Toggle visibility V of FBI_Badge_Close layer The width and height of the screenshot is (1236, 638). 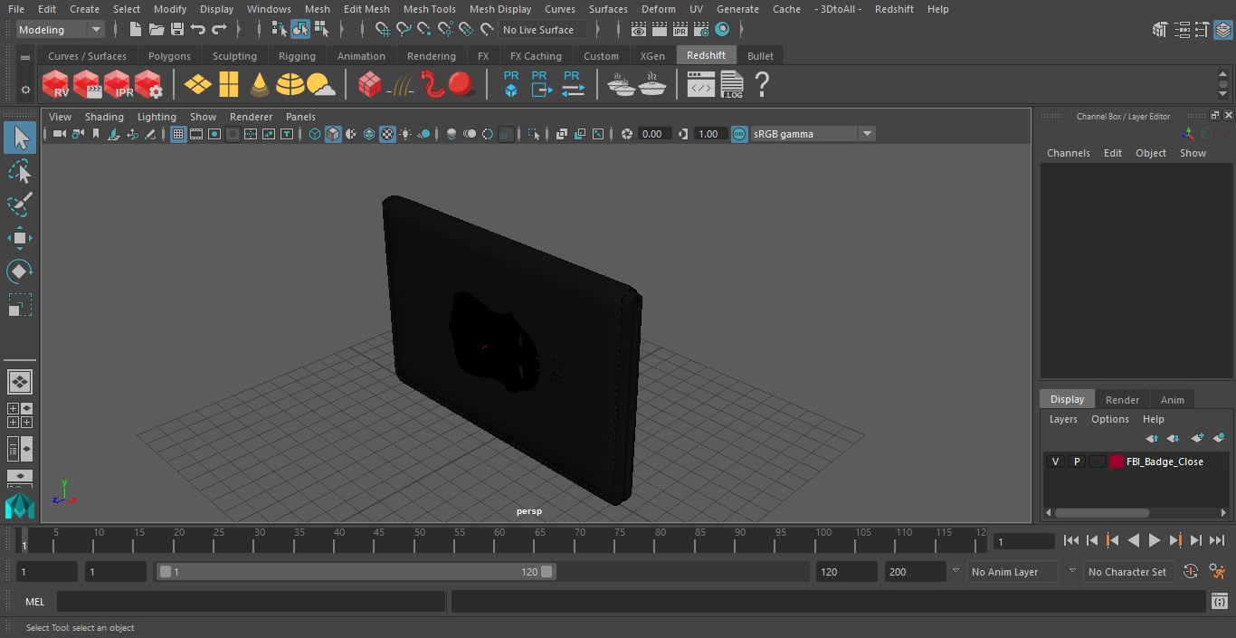click(x=1055, y=462)
